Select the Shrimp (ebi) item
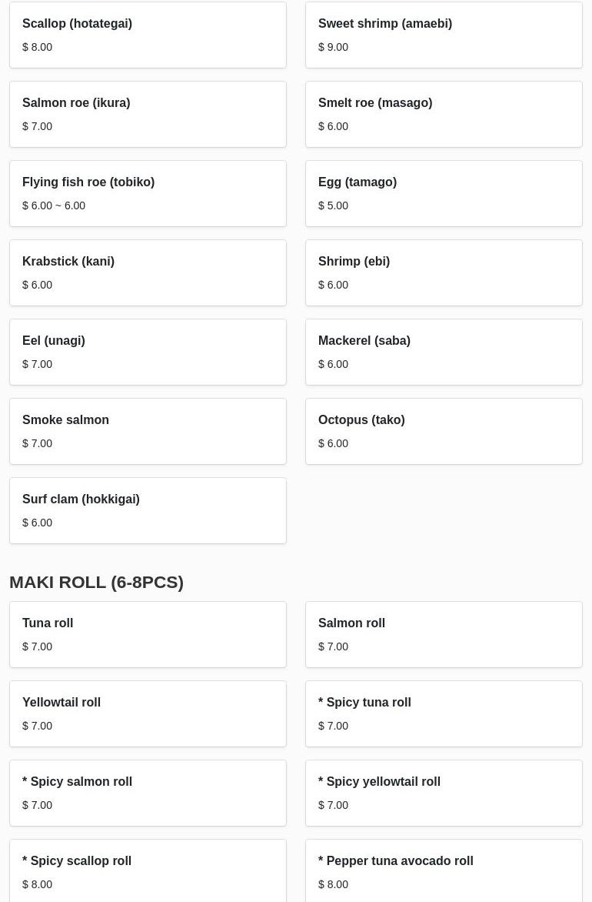The width and height of the screenshot is (592, 902). (444, 272)
